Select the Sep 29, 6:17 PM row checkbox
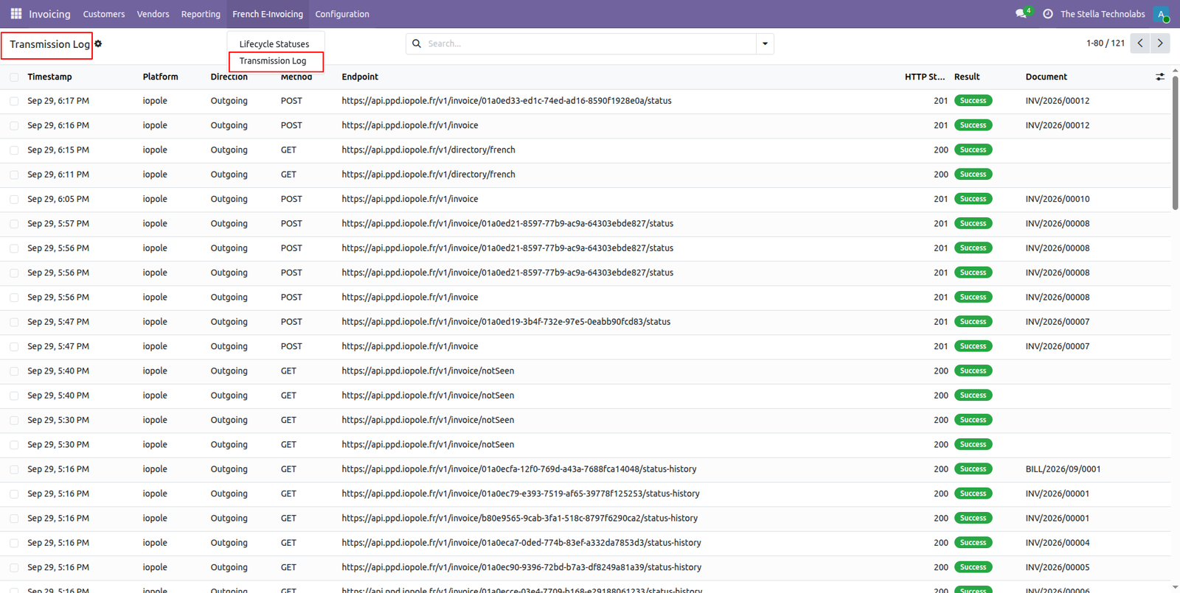The image size is (1180, 593). pyautogui.click(x=14, y=101)
